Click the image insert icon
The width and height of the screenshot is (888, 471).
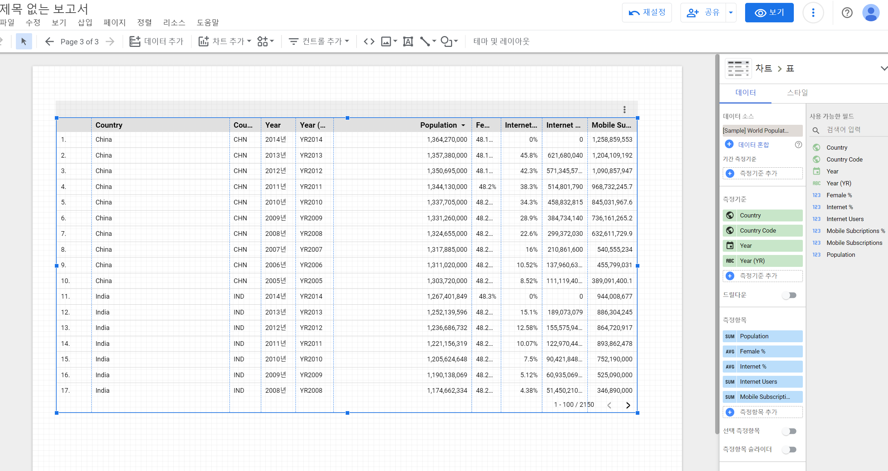[x=386, y=41]
